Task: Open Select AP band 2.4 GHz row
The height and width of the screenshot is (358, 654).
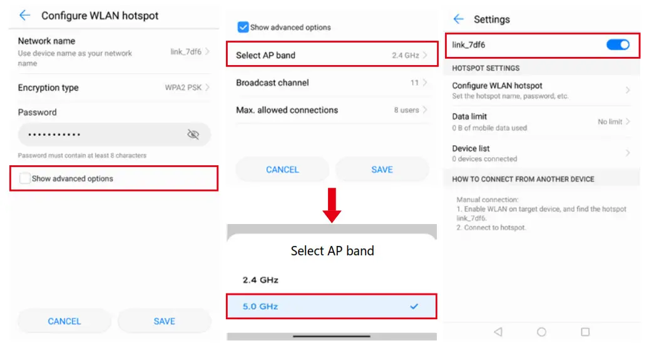Action: [x=332, y=55]
